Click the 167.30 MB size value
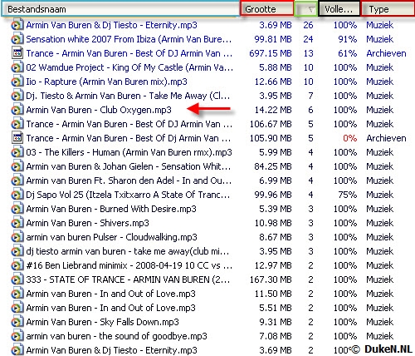This screenshot has height=356, width=415. tap(271, 279)
